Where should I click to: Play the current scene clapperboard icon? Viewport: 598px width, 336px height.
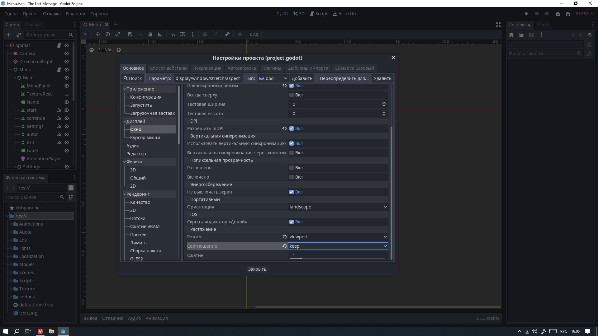pos(558,14)
